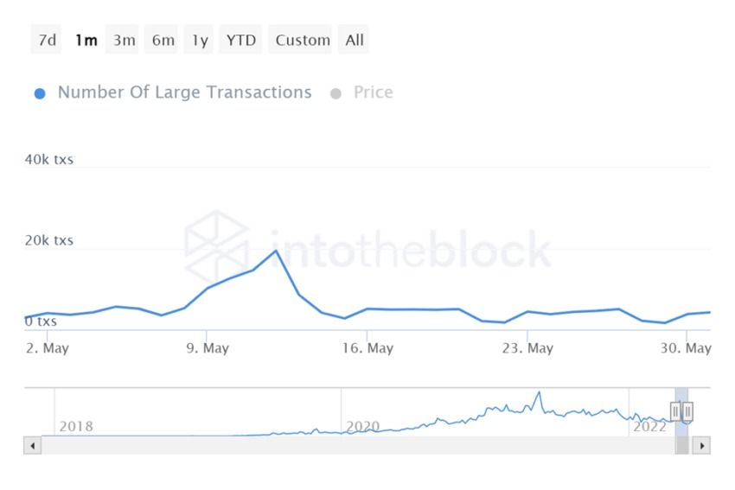Select the 1y range option
This screenshot has height=490, width=735.
pos(200,40)
